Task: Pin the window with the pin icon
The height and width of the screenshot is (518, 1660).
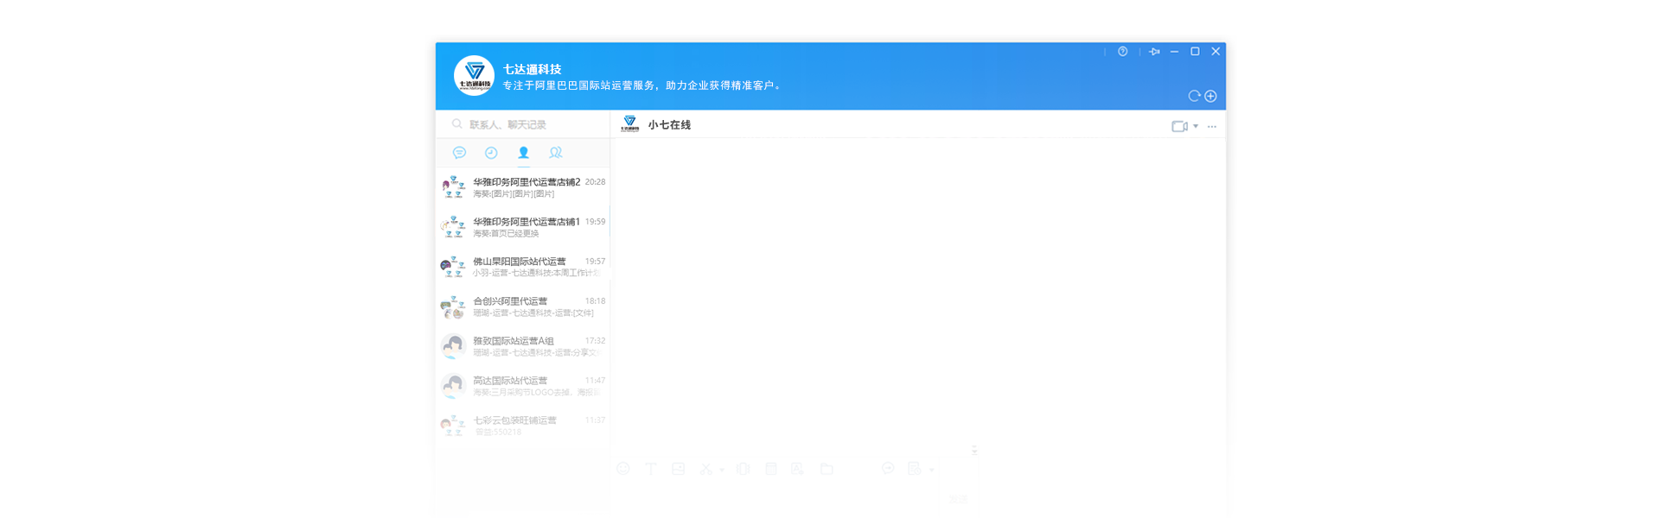Action: pyautogui.click(x=1154, y=52)
